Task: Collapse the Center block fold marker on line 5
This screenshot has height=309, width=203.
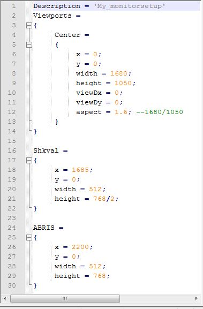Action: [29, 45]
